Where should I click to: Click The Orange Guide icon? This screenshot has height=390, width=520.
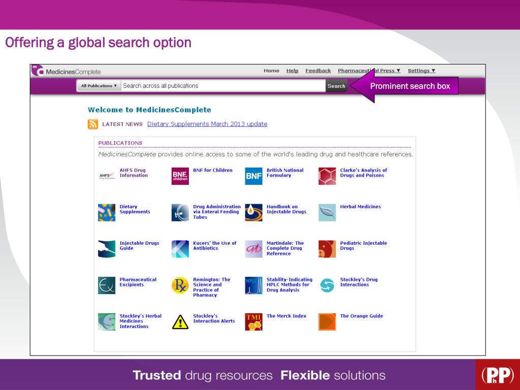327,321
